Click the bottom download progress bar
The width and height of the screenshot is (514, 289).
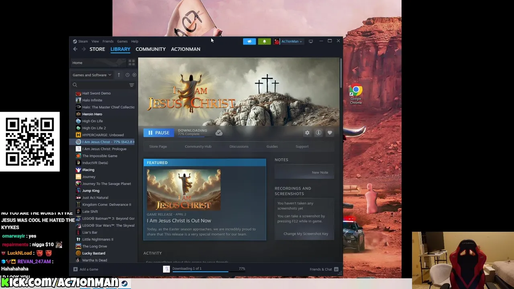[x=209, y=272]
